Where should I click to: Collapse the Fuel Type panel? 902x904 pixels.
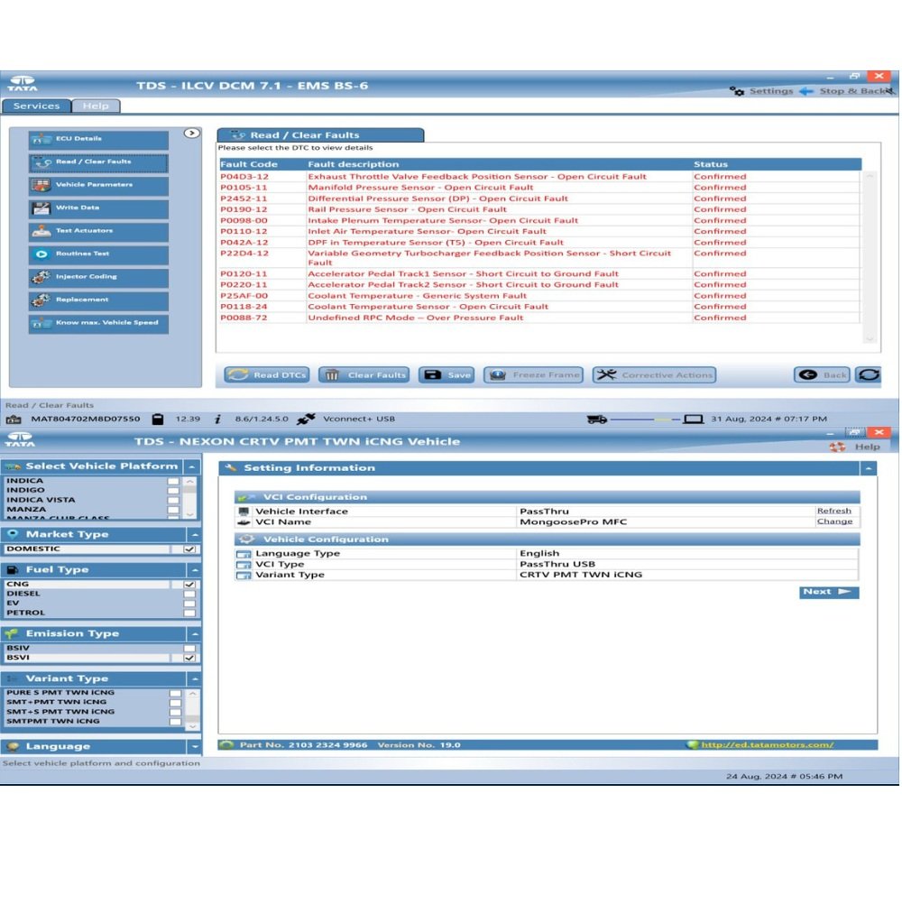tap(195, 570)
